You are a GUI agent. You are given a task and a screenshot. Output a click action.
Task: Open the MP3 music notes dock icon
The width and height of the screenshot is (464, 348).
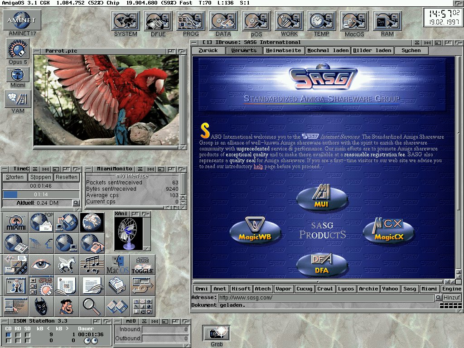click(x=92, y=263)
